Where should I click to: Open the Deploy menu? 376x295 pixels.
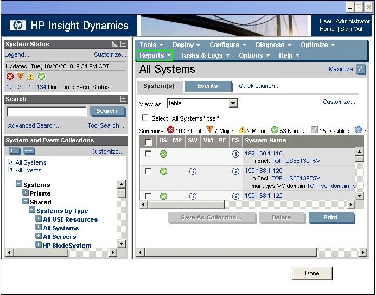[186, 45]
